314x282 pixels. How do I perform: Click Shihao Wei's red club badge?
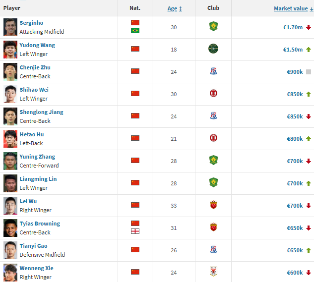[213, 93]
